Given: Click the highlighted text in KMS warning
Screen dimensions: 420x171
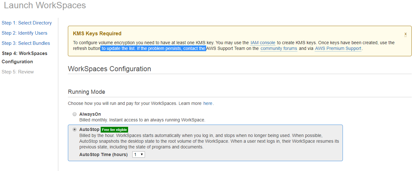Looking at the screenshot, I should coord(153,49).
